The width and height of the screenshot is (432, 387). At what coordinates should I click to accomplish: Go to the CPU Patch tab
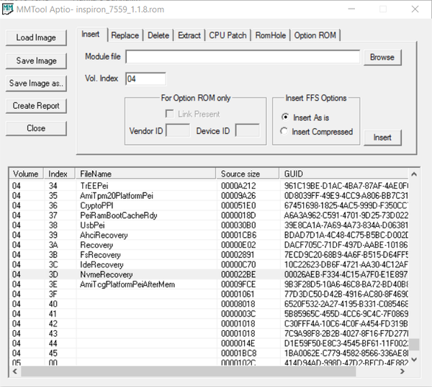[x=228, y=35]
